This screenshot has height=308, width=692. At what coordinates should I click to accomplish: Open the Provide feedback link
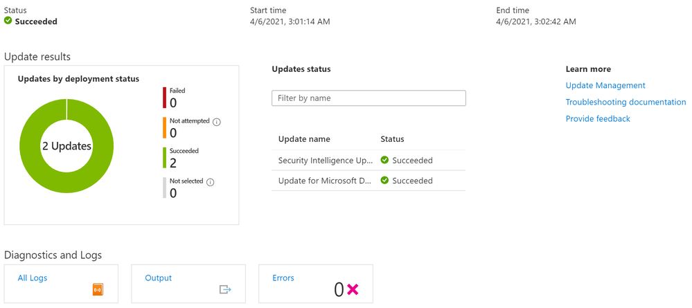(598, 119)
